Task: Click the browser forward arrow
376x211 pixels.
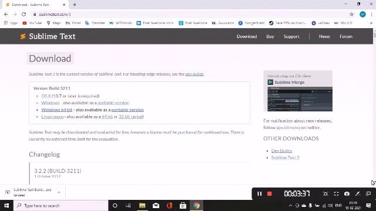Action: coord(15,14)
